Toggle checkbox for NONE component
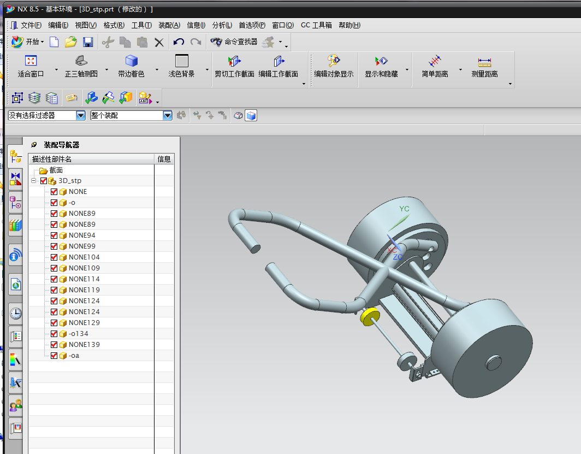The height and width of the screenshot is (454, 581). click(x=54, y=192)
